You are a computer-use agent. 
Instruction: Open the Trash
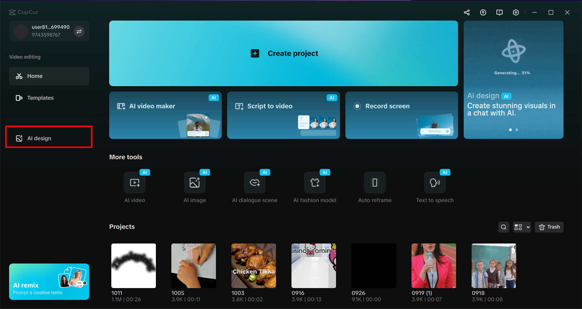tap(549, 227)
